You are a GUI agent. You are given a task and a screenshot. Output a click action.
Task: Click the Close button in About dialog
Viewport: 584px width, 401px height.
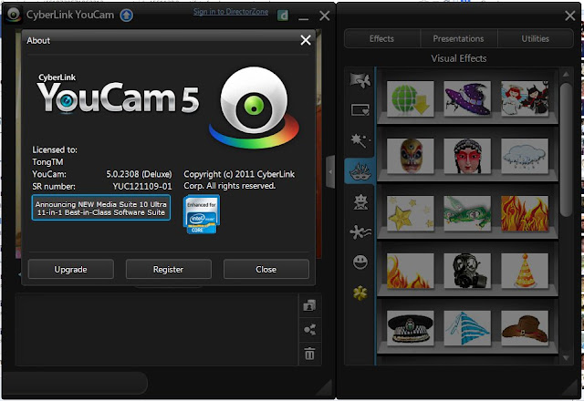(266, 269)
